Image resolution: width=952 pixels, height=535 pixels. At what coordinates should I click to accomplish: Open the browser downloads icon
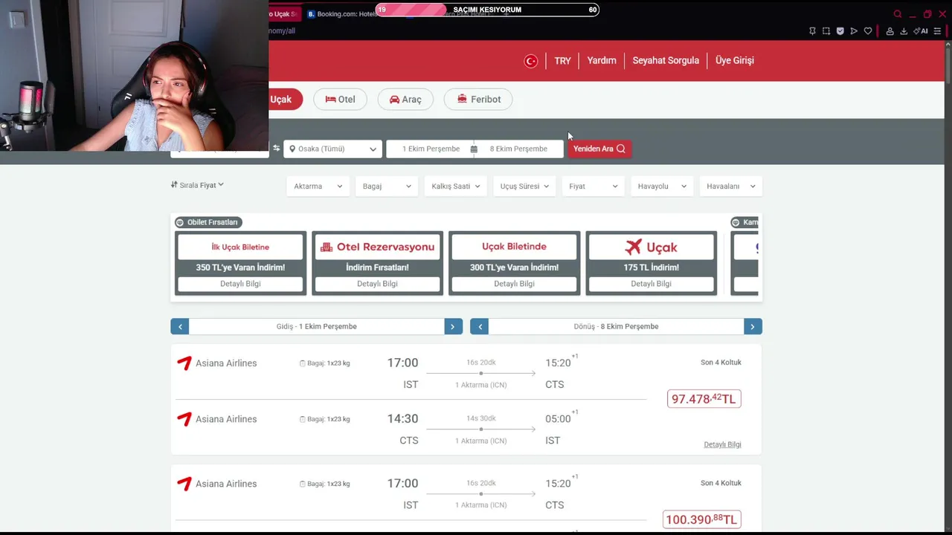(x=904, y=31)
